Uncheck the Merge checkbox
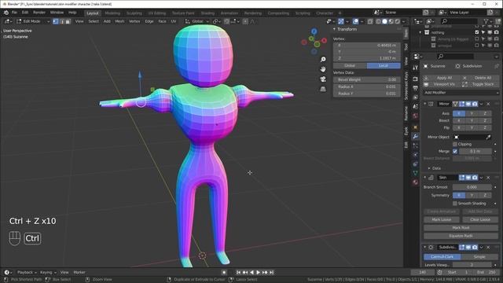Image resolution: width=503 pixels, height=283 pixels. (x=455, y=151)
